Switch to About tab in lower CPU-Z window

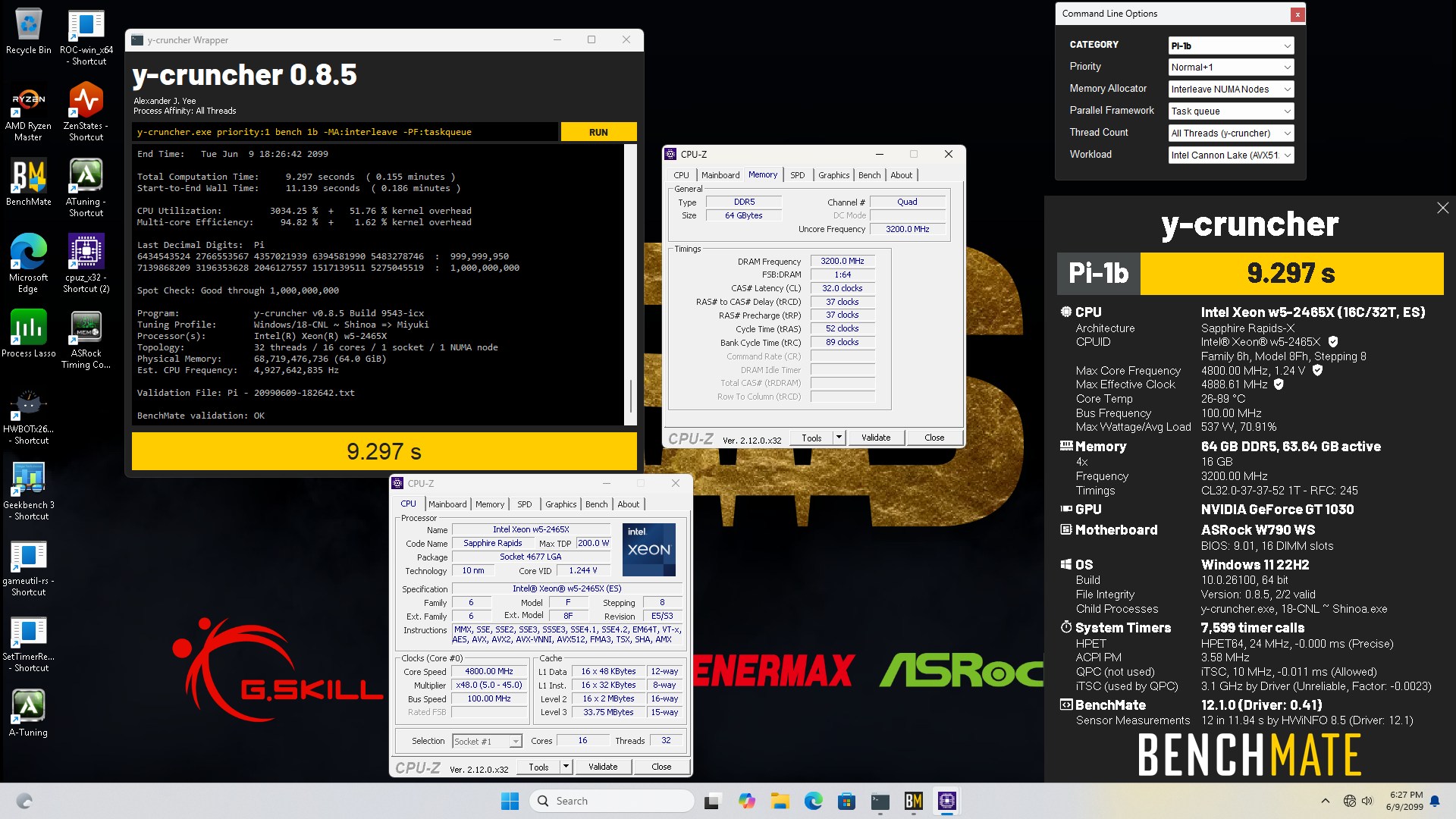click(628, 504)
